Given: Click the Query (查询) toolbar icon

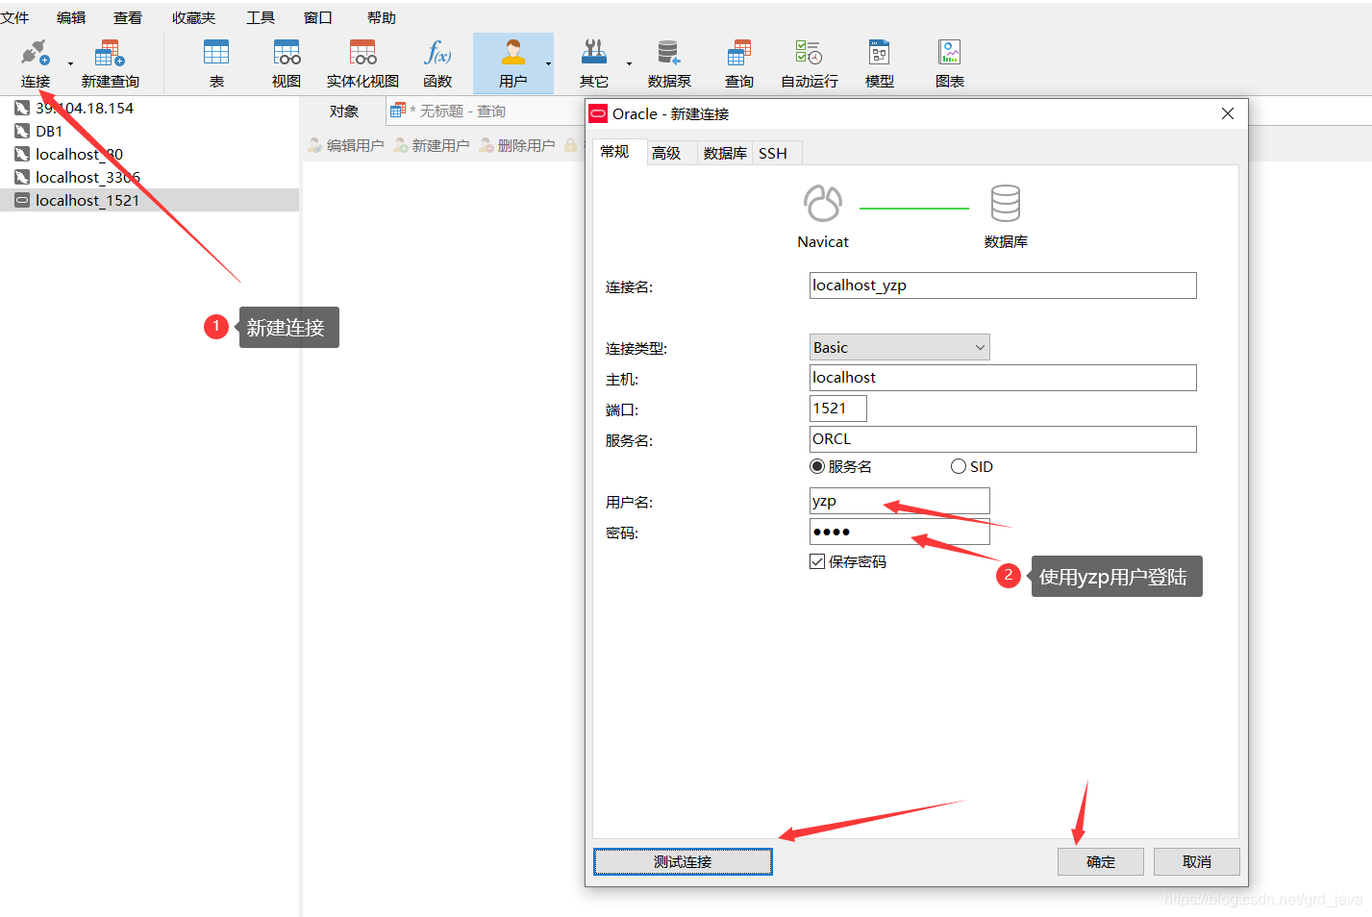Looking at the screenshot, I should point(738,63).
